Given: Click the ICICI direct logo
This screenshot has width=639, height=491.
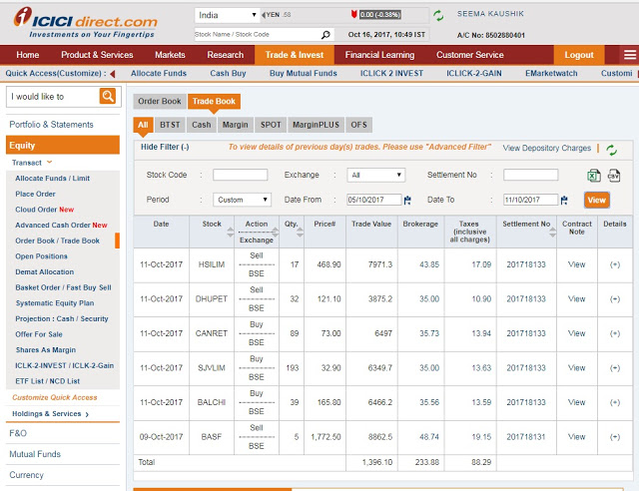Looking at the screenshot, I should tap(86, 22).
